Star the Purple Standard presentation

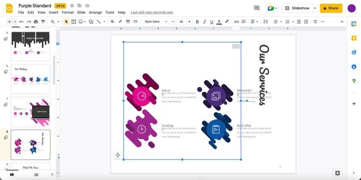[x=72, y=6]
